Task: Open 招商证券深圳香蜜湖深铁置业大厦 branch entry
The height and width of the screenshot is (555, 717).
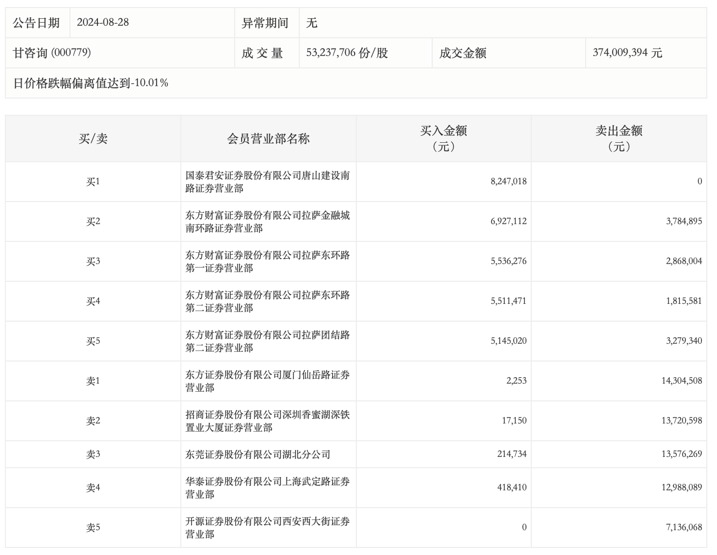Action: [268, 421]
